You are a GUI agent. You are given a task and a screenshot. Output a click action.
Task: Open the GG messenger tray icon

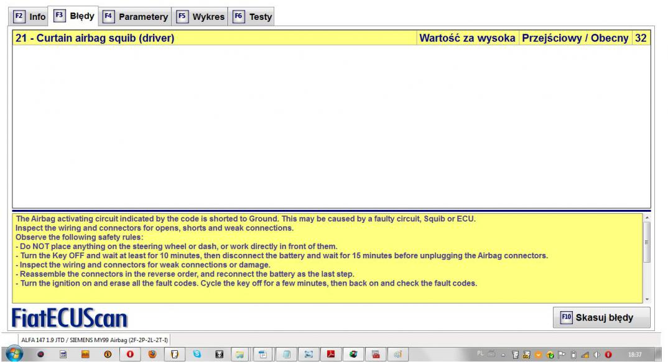tap(527, 355)
